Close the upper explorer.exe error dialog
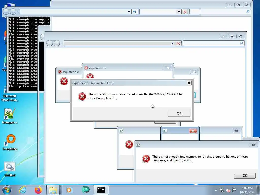The width and height of the screenshot is (260, 195). [168, 68]
